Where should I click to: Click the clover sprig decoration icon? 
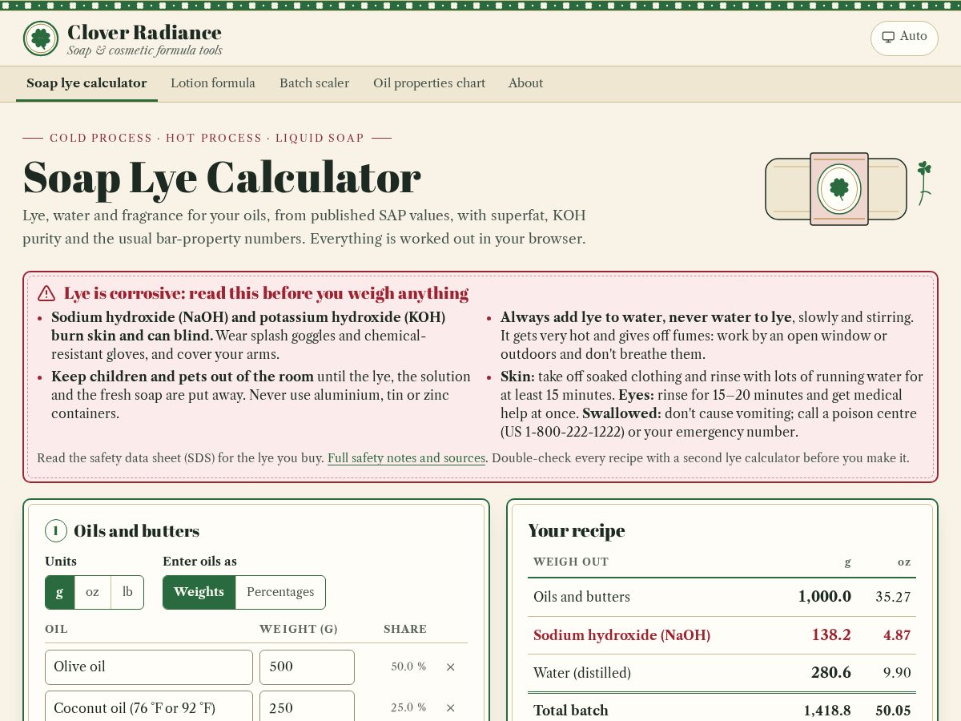pyautogui.click(x=924, y=183)
